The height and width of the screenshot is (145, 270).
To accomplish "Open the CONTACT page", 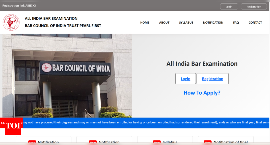I will 255,22.
